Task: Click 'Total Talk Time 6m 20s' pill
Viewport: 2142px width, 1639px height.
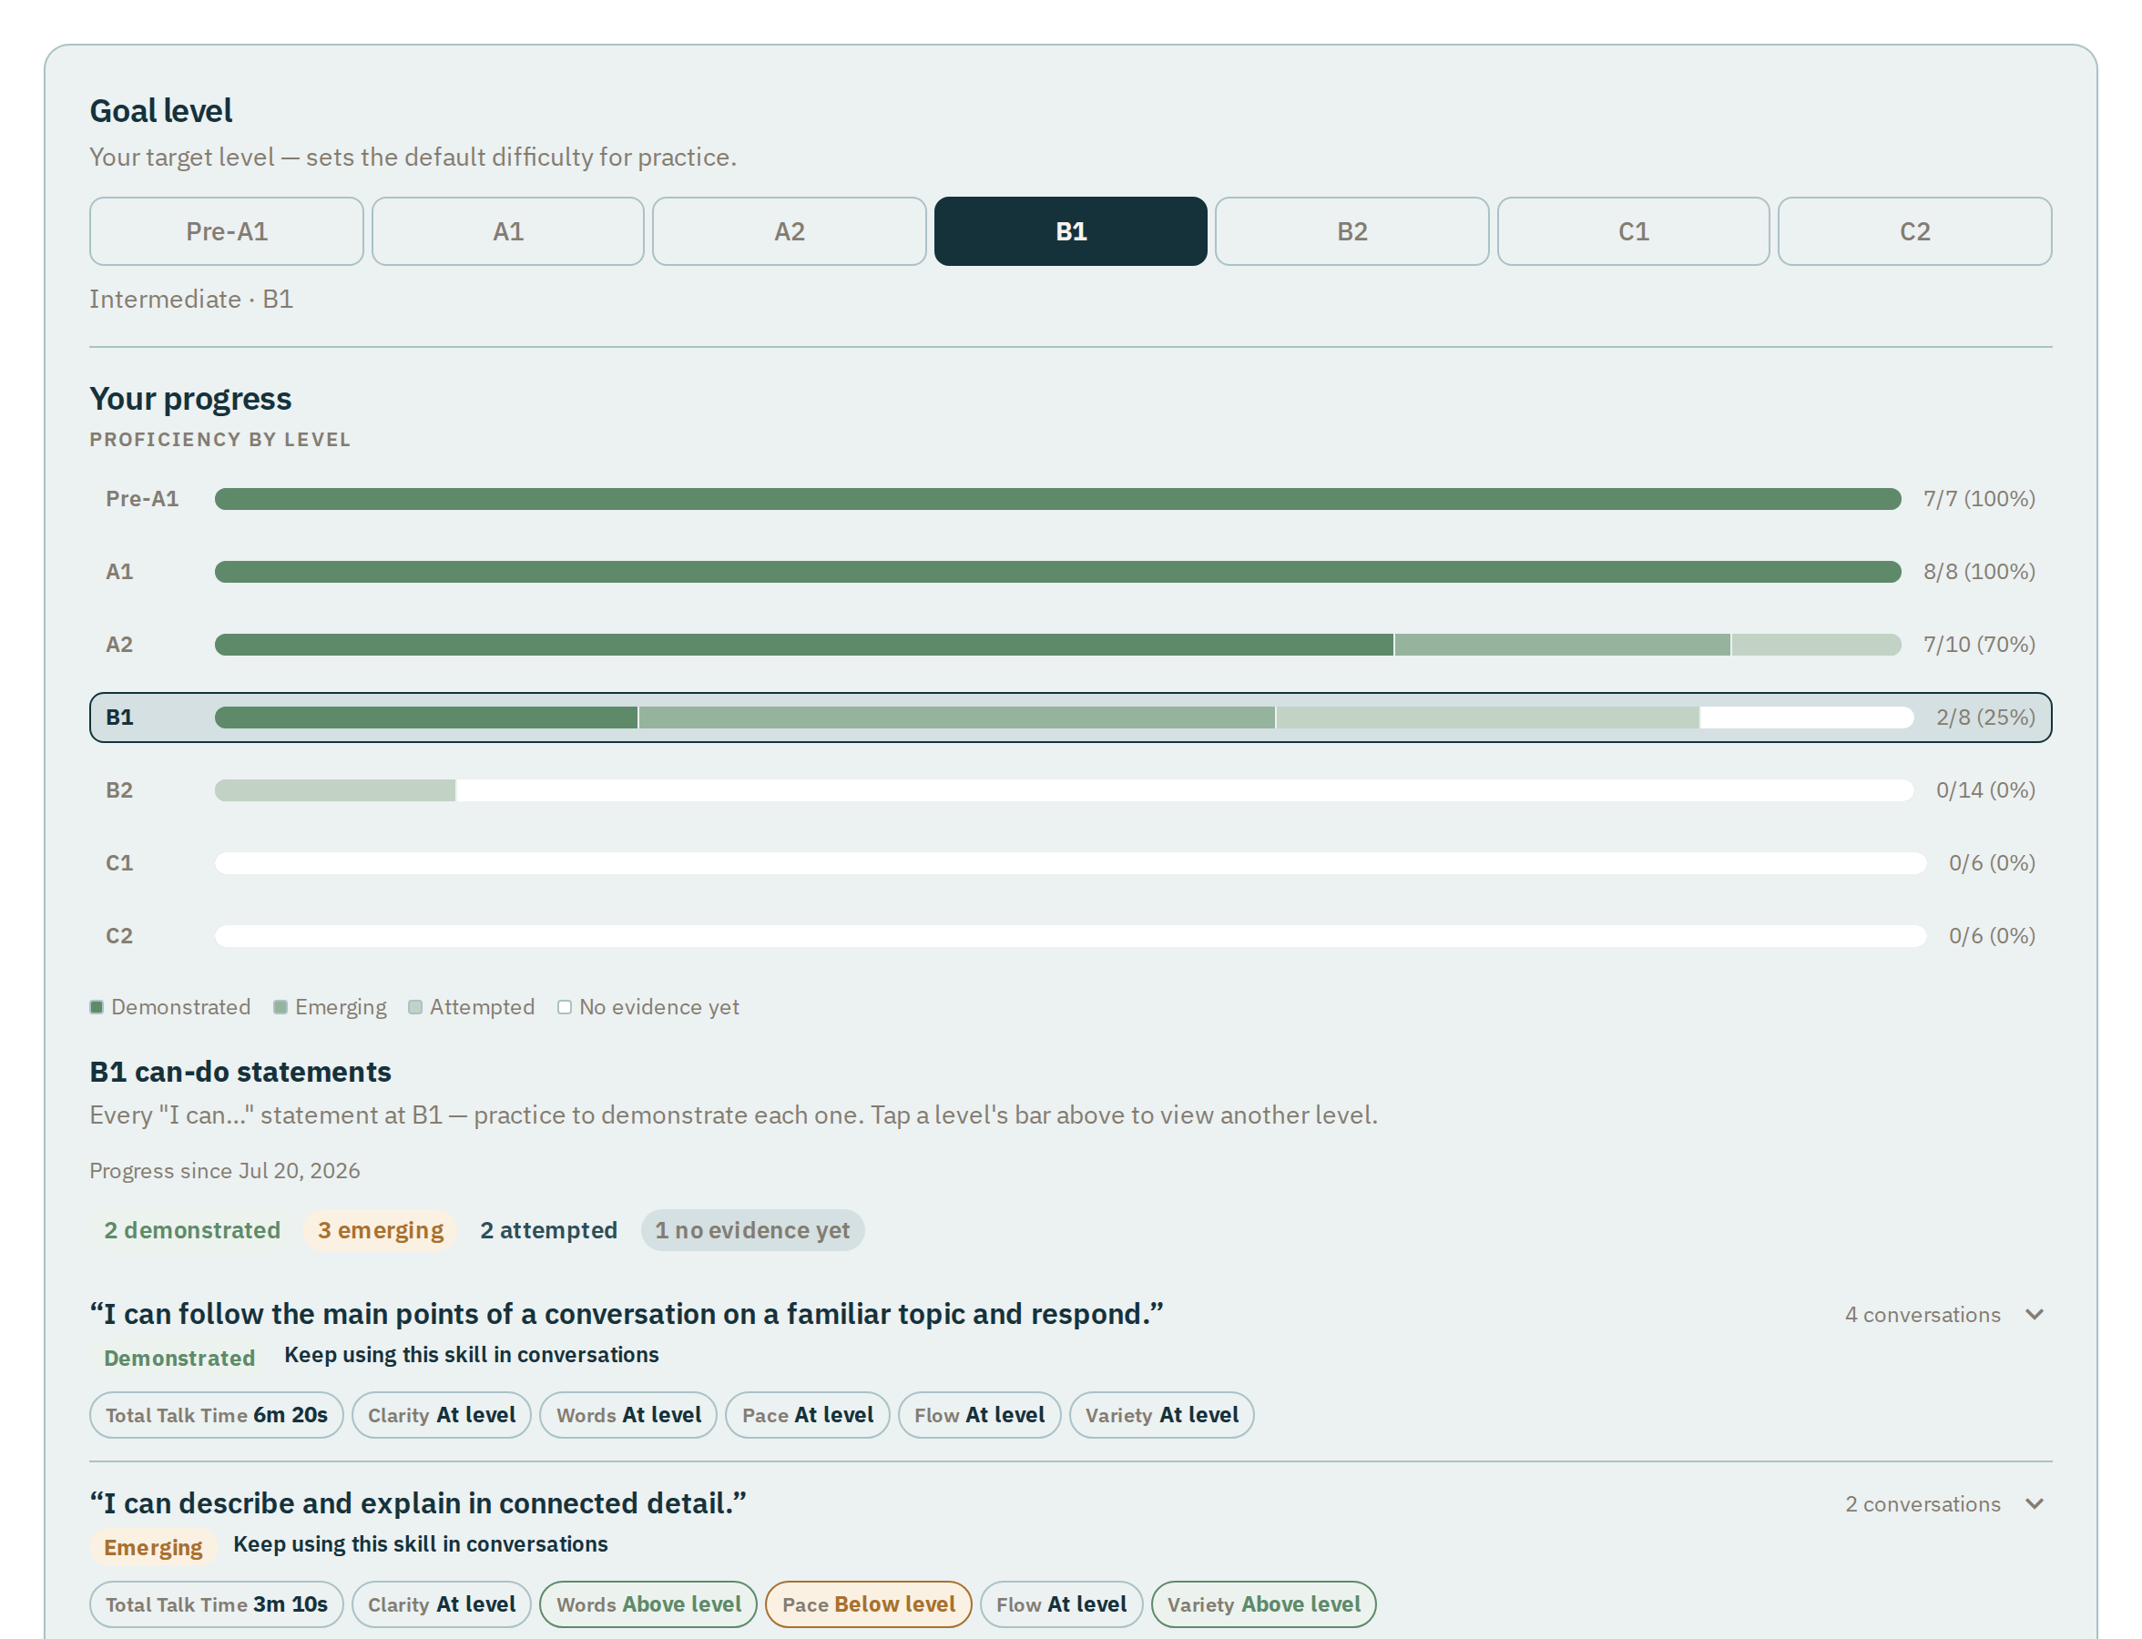Action: (x=217, y=1415)
